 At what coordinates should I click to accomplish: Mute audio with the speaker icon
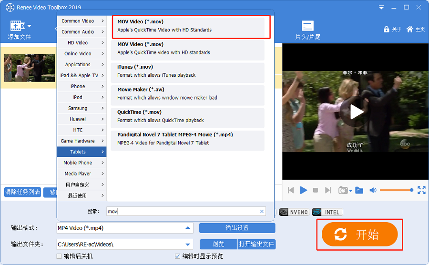[373, 190]
